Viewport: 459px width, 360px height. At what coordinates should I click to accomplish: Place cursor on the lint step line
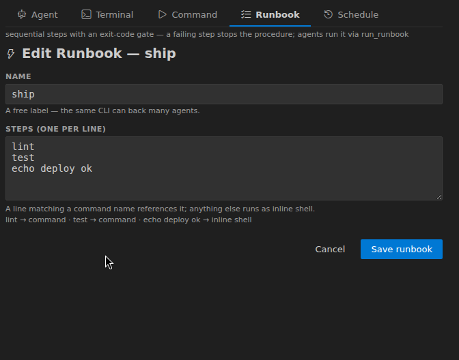point(23,147)
